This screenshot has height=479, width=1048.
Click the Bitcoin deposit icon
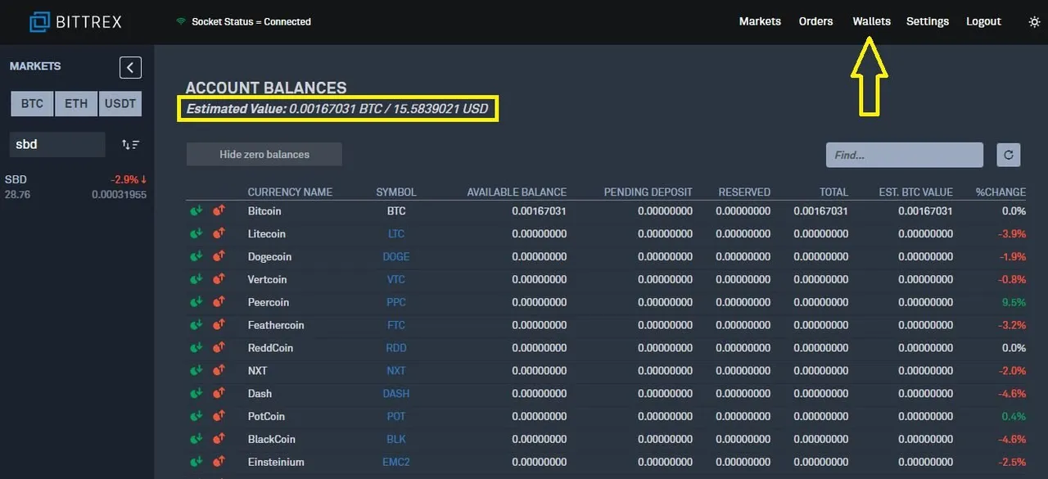[x=196, y=210]
